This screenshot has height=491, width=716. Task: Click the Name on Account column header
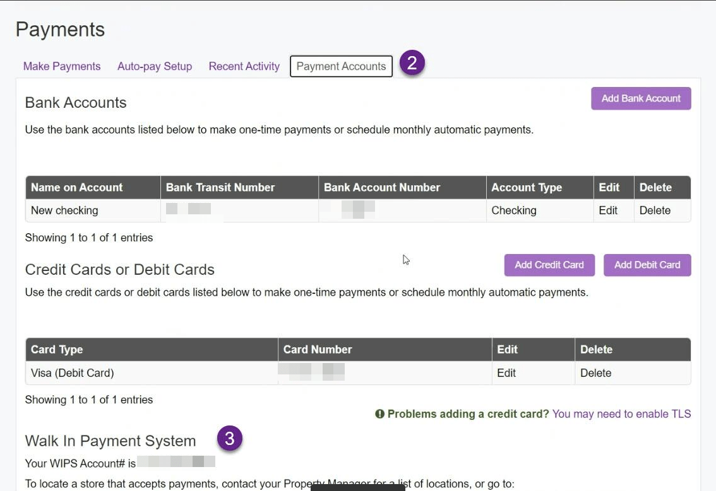tap(76, 187)
